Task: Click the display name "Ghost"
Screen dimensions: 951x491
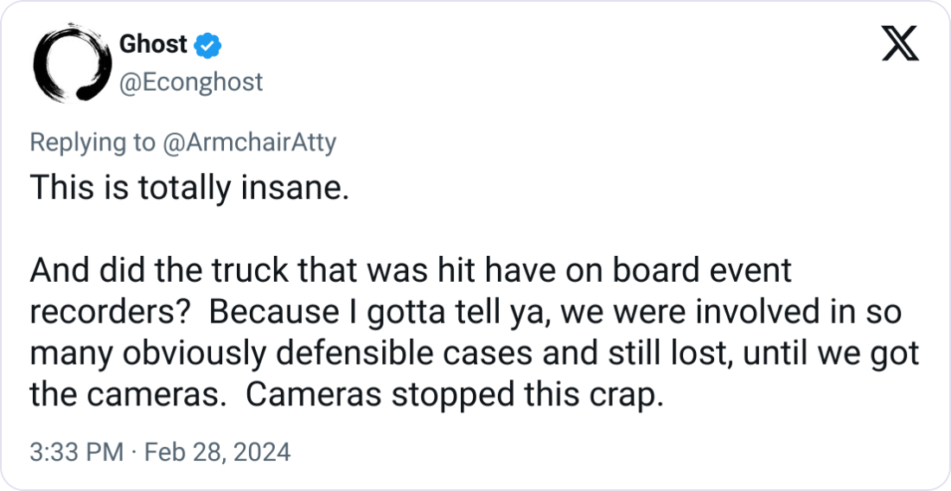Action: (x=153, y=44)
